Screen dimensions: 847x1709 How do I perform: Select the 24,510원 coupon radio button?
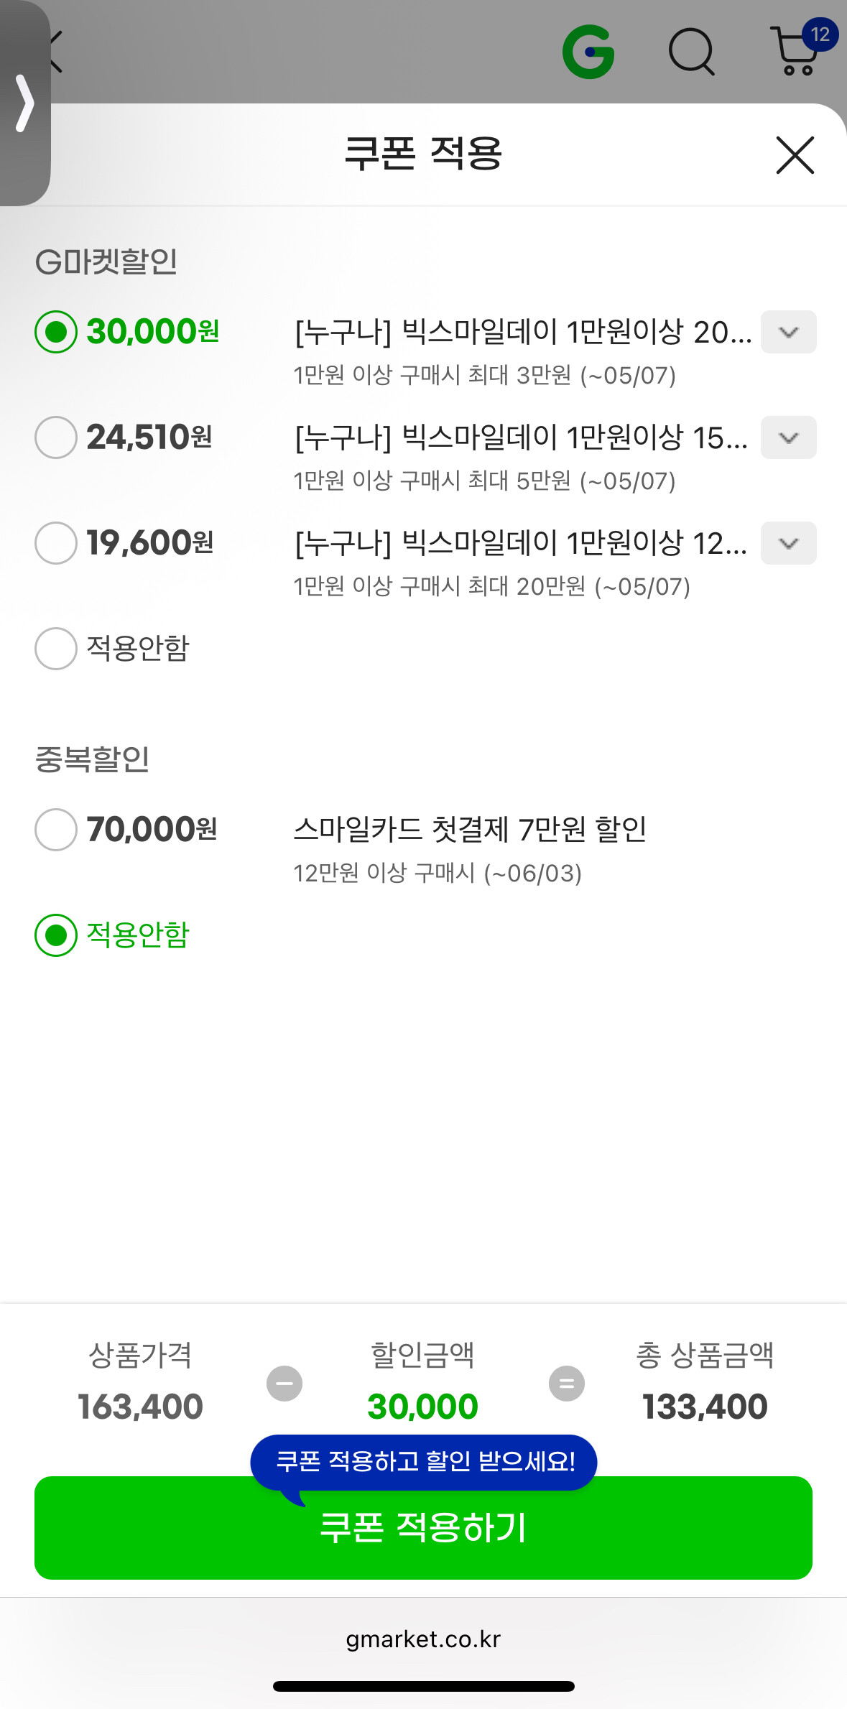click(56, 437)
